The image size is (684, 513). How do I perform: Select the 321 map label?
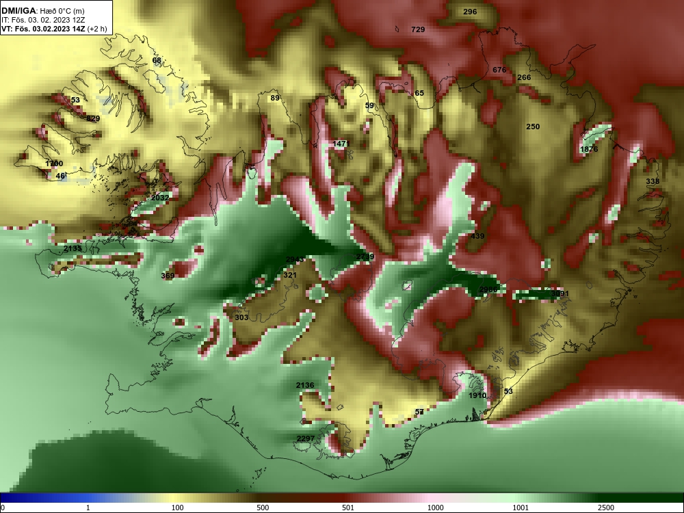[x=289, y=275]
